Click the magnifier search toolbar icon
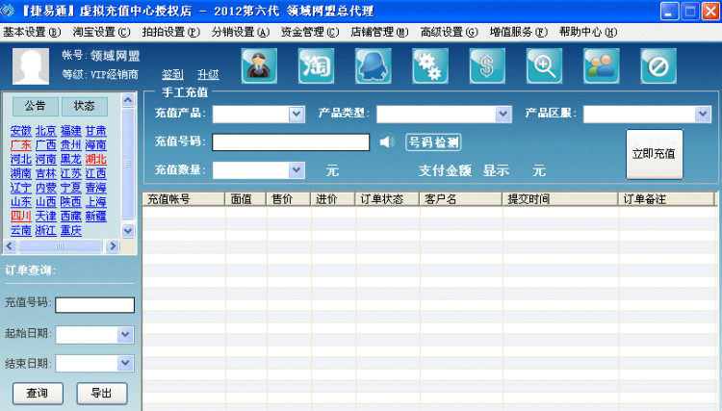The image size is (722, 411). tap(545, 65)
